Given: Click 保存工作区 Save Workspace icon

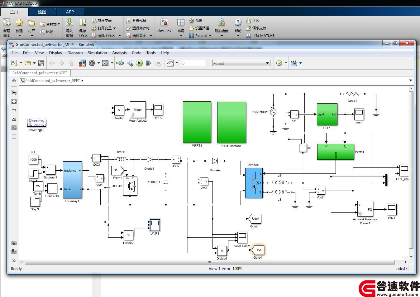Looking at the screenshot, I should (83, 27).
